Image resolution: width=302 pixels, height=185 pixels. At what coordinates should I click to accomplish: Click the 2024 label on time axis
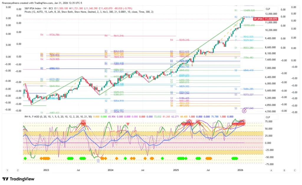[110, 170]
